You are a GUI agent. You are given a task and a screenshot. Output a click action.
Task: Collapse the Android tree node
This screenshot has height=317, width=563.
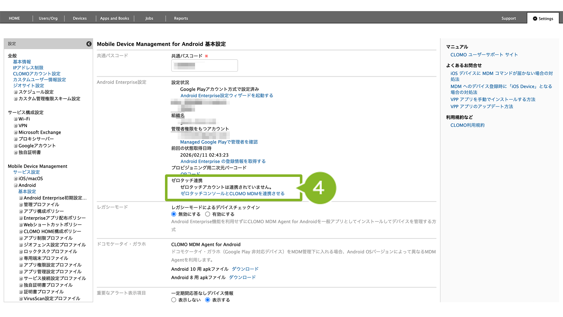[16, 185]
